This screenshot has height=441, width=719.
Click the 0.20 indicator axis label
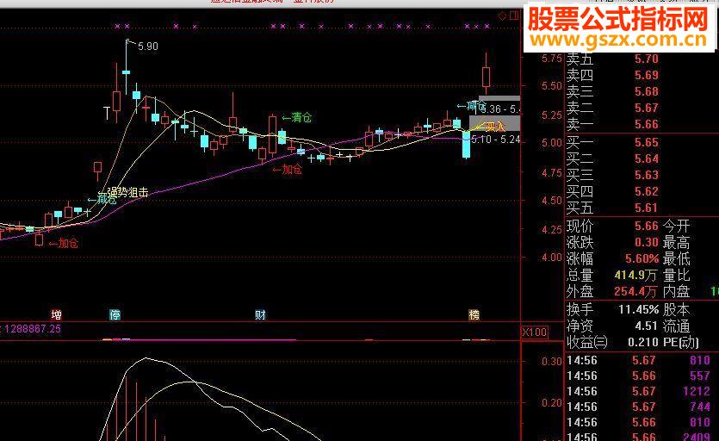(552, 403)
